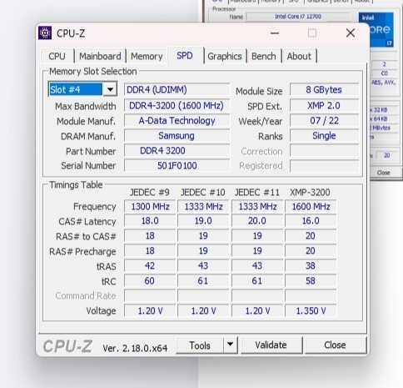Expand the Slot #4 dropdown arrow
The image size is (403, 388).
110,89
